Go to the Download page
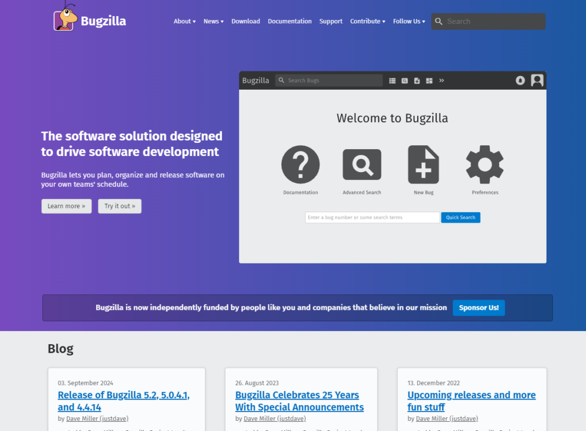This screenshot has width=586, height=431. pyautogui.click(x=246, y=21)
